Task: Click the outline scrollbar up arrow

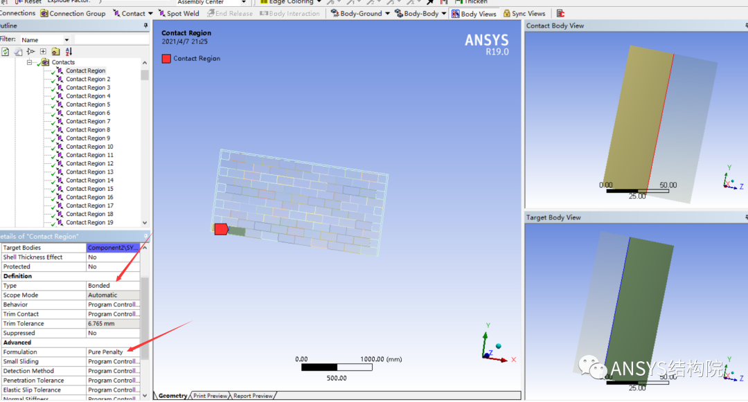Action: pyautogui.click(x=145, y=62)
